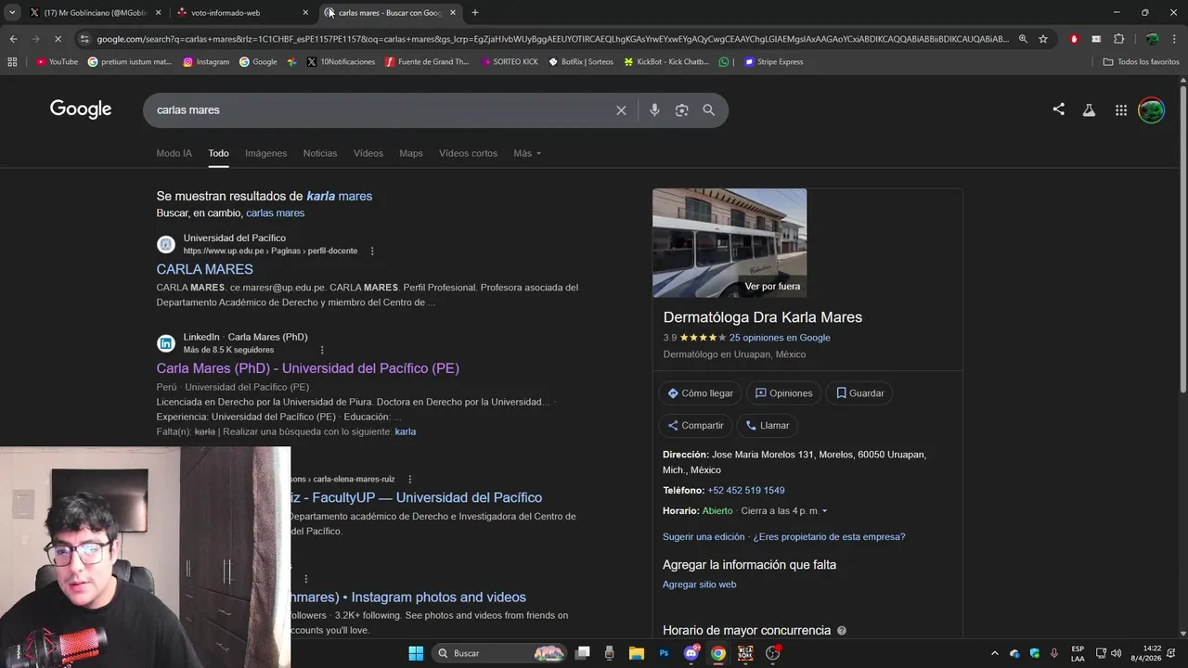Open Search Labs flask icon
Viewport: 1188px width, 668px height.
tap(1089, 110)
